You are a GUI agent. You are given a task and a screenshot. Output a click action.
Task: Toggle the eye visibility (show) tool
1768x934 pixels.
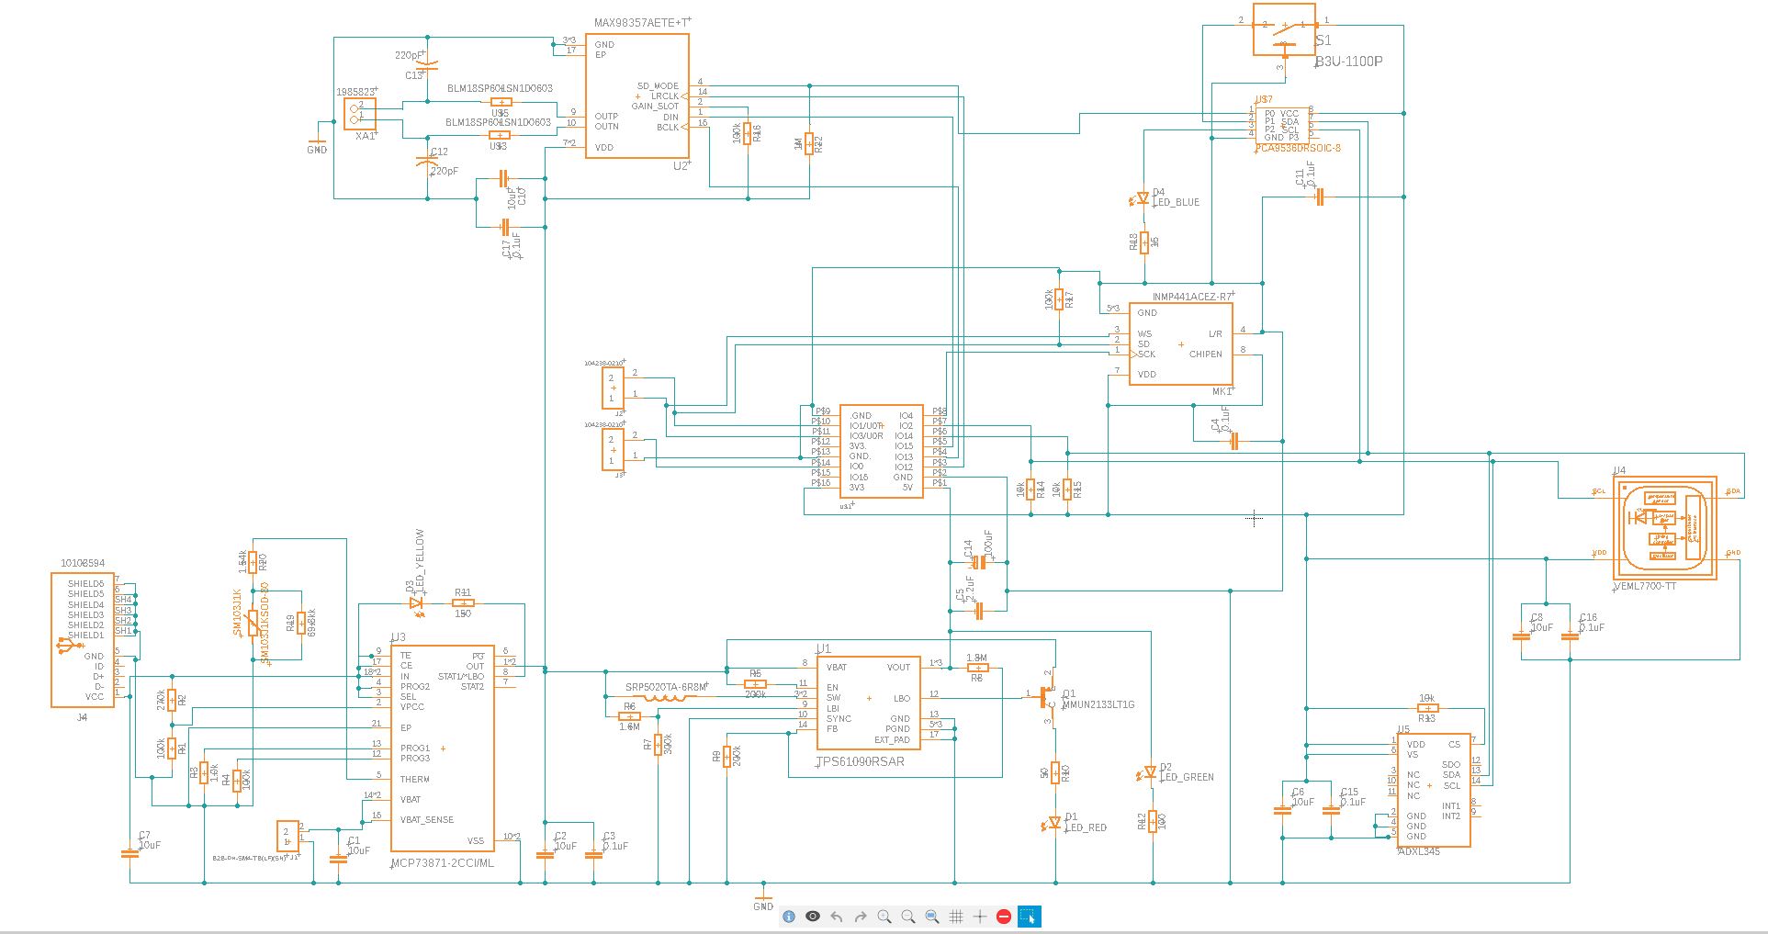tap(813, 917)
